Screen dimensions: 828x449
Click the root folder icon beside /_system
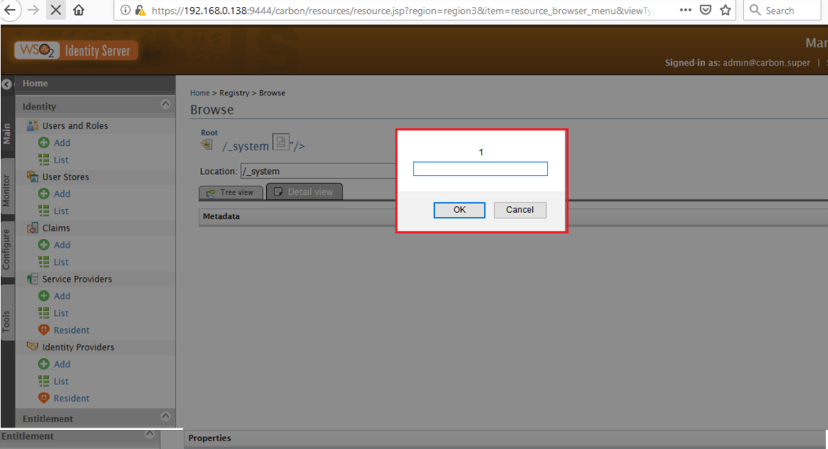click(x=207, y=144)
